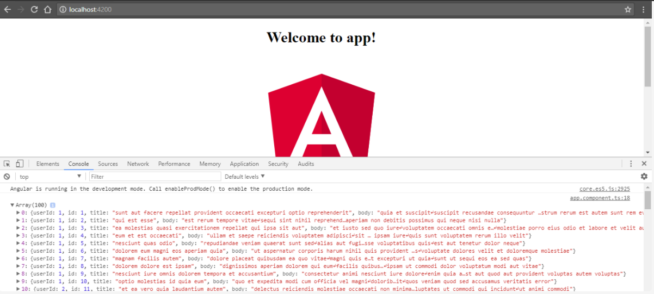Click the 'Welcome to app!' heading
Viewport: 654px width, 294px height.
(x=321, y=37)
